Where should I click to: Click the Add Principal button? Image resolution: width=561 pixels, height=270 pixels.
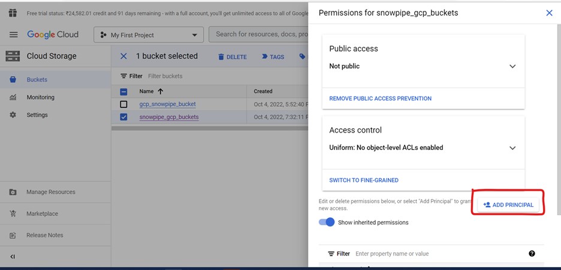pos(508,205)
